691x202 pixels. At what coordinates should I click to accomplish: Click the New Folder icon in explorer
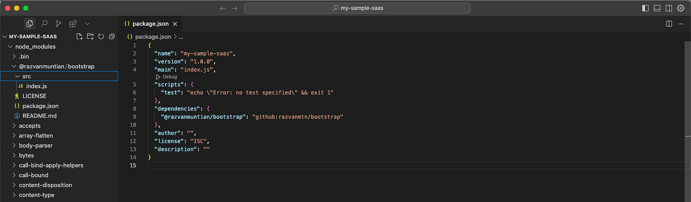pos(90,36)
